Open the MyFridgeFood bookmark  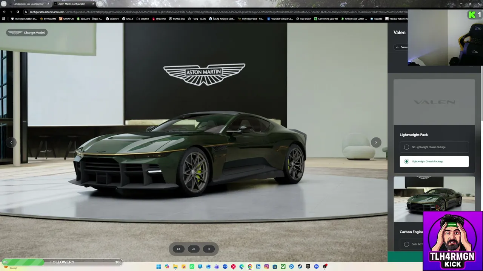(251, 19)
